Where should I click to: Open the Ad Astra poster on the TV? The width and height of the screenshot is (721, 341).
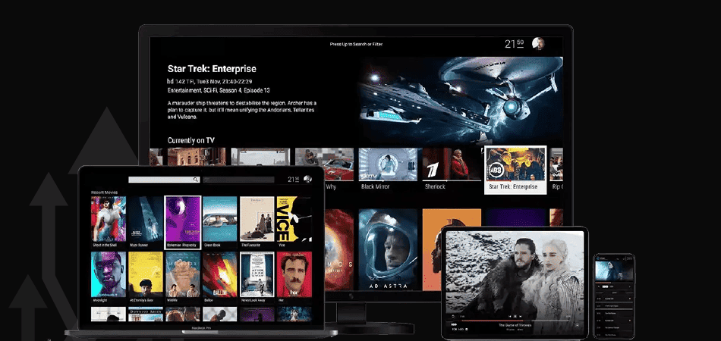point(388,249)
